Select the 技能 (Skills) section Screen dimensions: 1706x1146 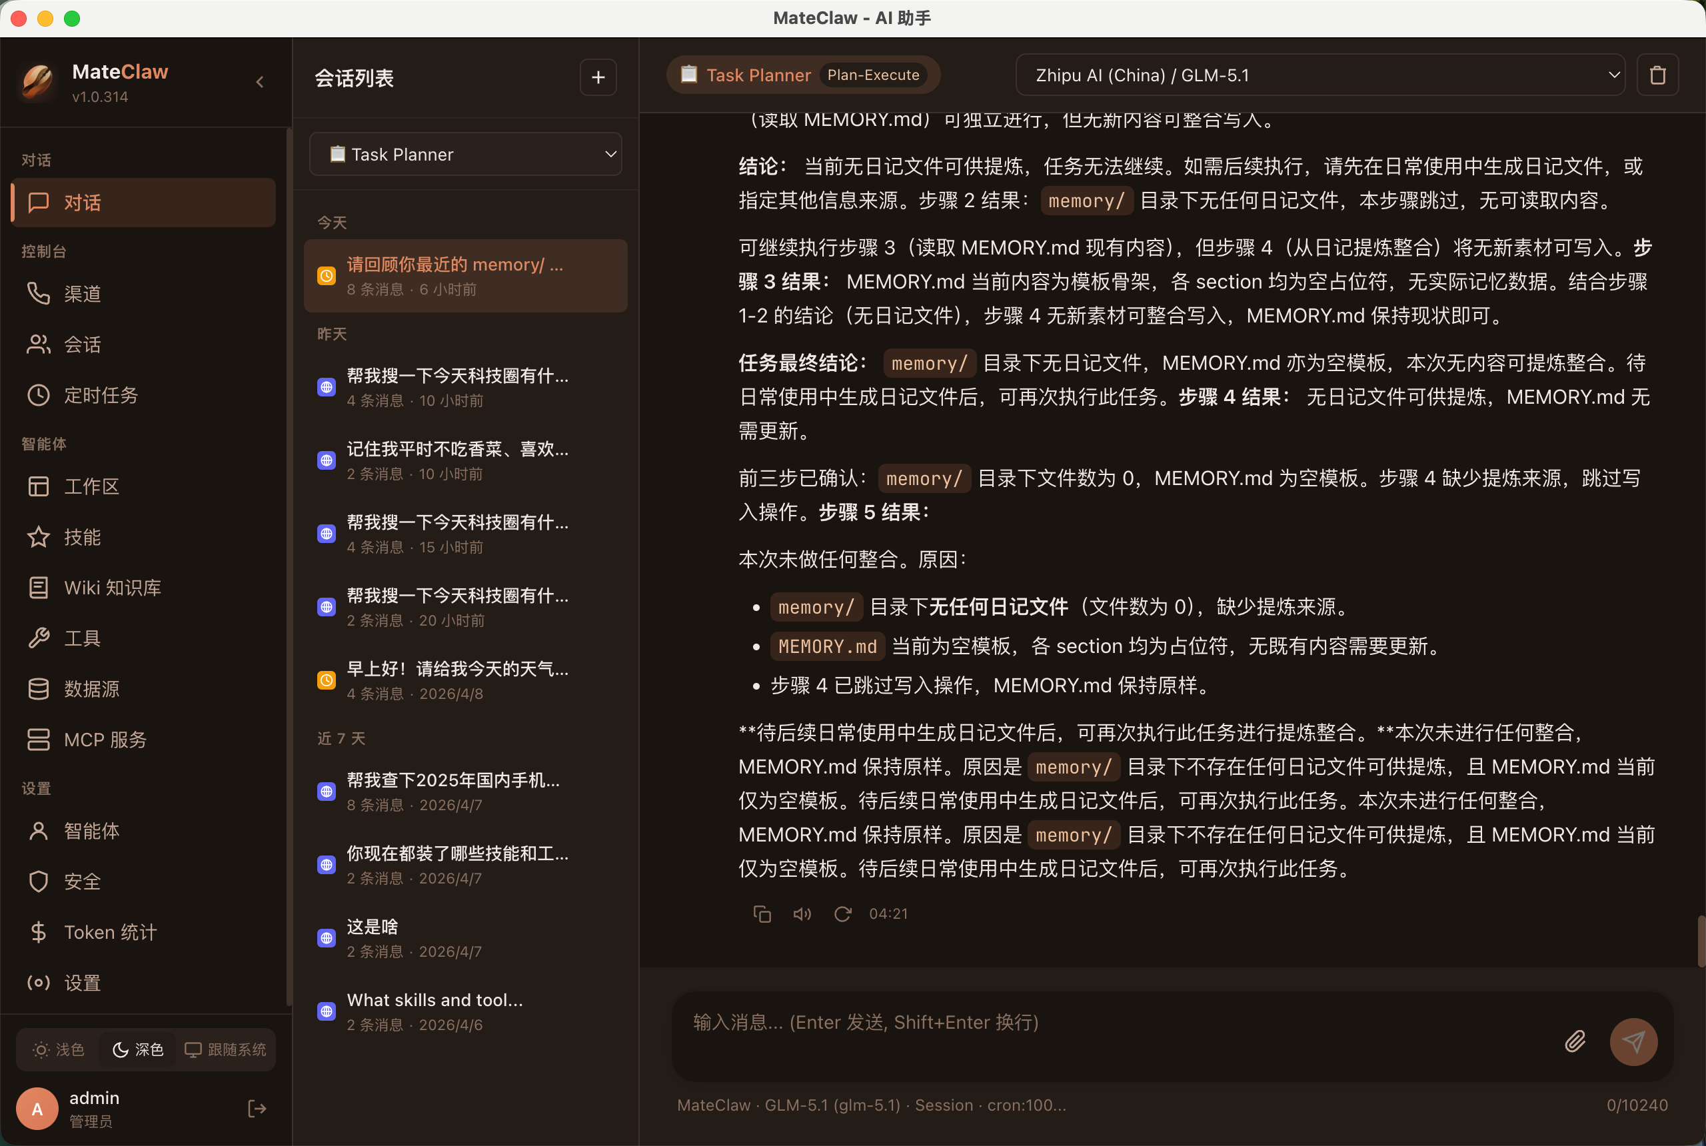tap(82, 536)
